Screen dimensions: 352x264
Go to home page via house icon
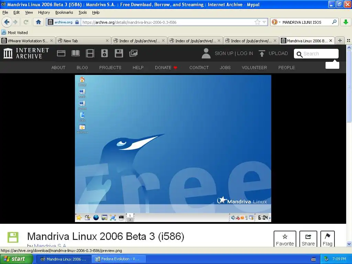(38, 22)
